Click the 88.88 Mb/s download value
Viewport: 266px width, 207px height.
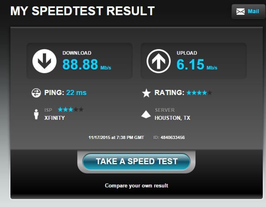pos(87,64)
